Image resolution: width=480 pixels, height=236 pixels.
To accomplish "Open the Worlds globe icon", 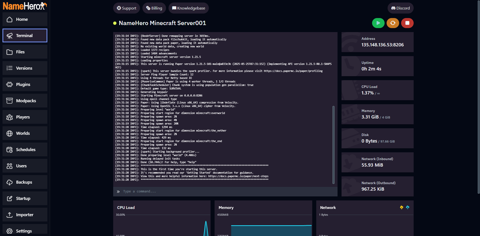I will click(10, 133).
